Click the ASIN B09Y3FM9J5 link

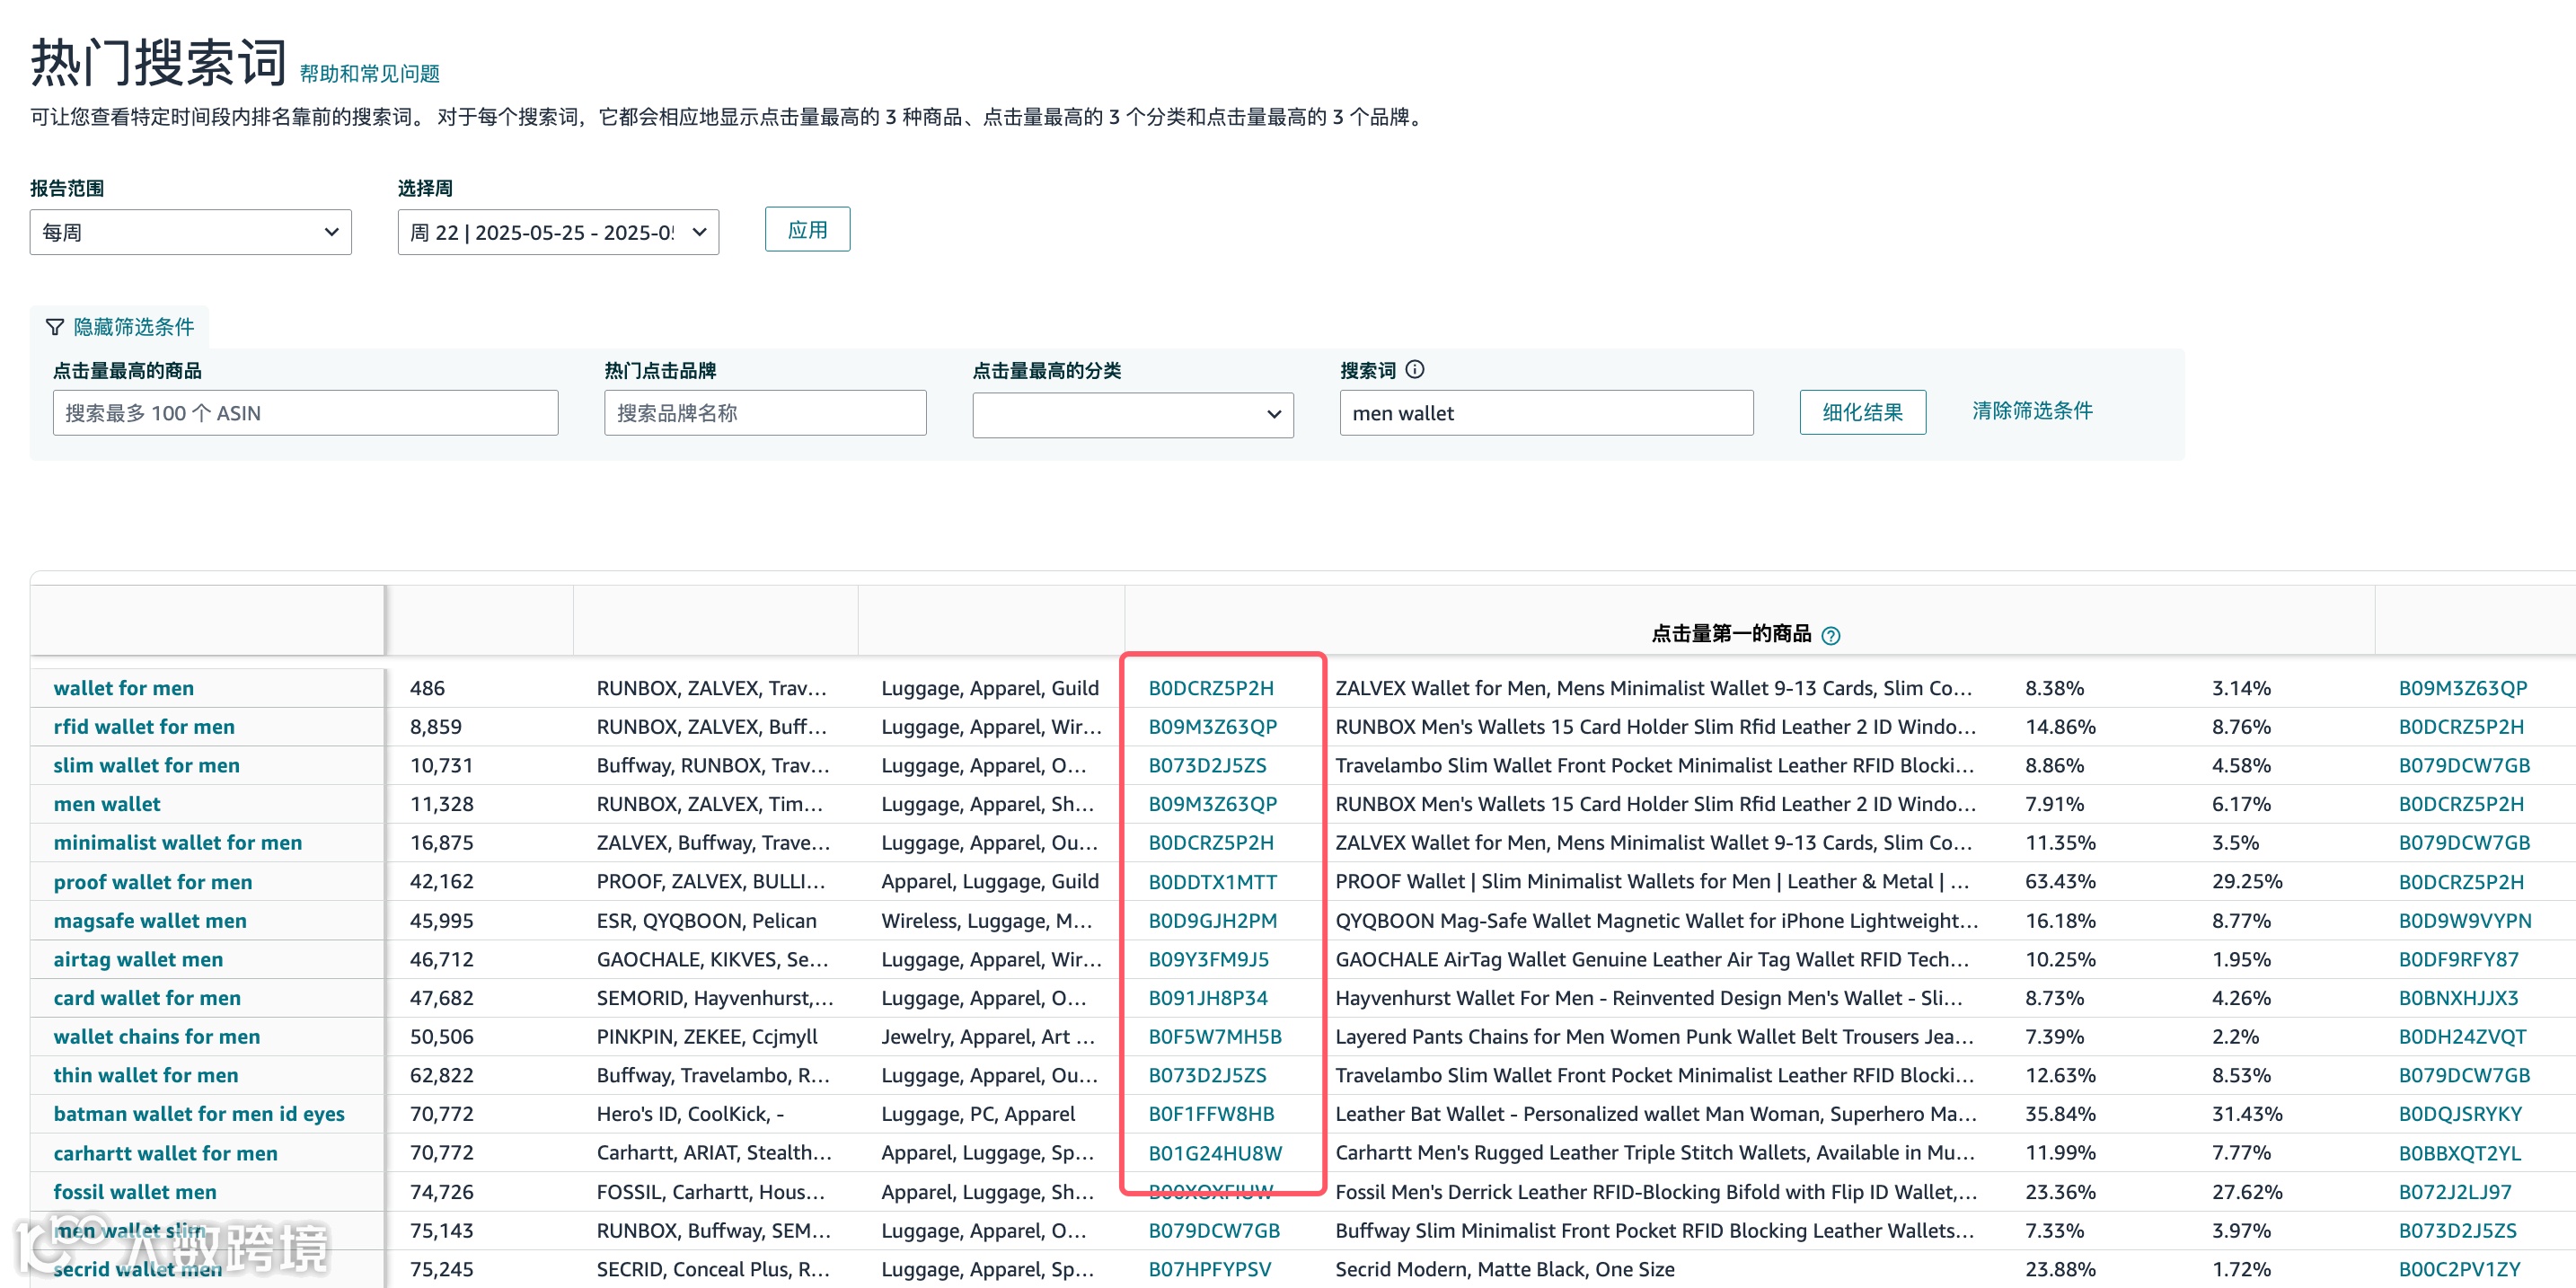tap(1208, 960)
